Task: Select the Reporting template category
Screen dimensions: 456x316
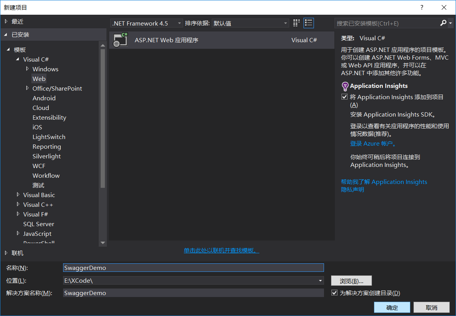Action: point(47,147)
